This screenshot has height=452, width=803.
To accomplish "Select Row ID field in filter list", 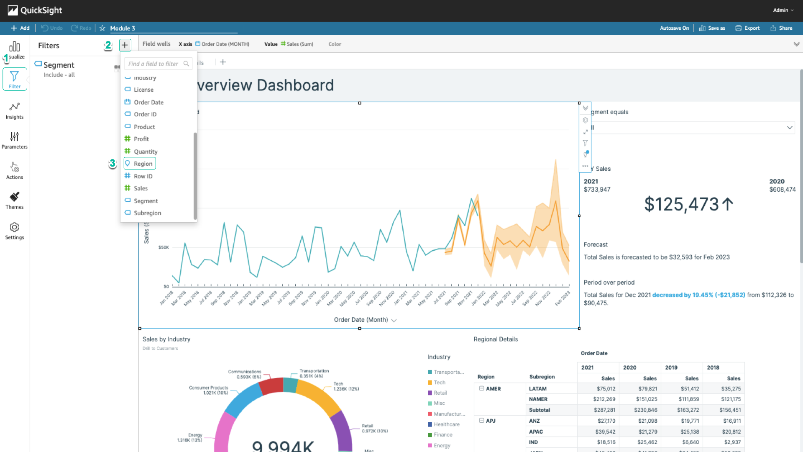I will pyautogui.click(x=143, y=176).
